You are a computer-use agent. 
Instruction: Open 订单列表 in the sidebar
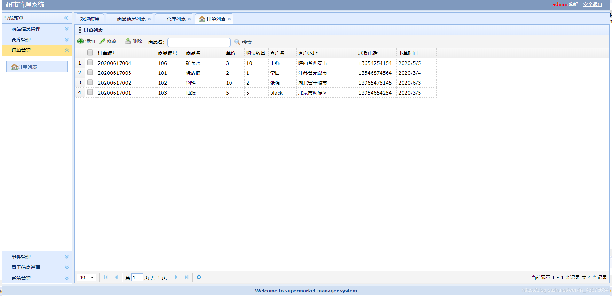[x=37, y=66]
